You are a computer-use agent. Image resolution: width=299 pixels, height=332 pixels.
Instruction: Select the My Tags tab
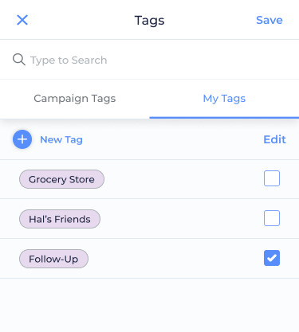pyautogui.click(x=224, y=99)
